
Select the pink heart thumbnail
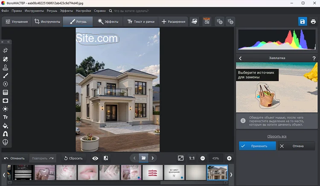point(45,172)
